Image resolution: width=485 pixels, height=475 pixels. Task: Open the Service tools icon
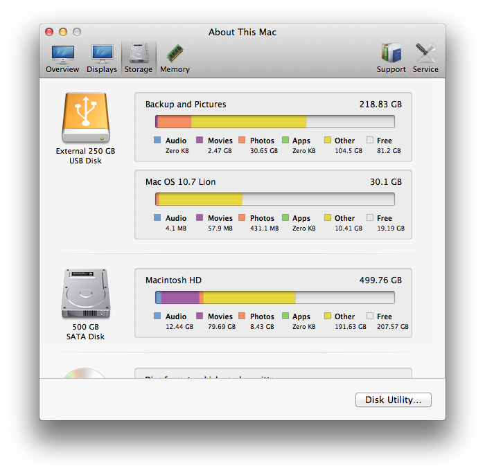[x=425, y=53]
